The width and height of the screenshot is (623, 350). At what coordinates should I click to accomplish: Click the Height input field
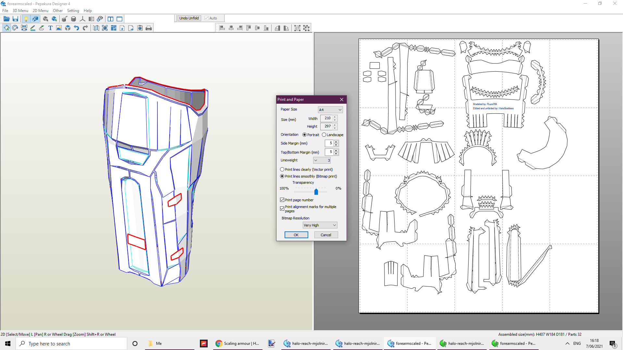click(x=326, y=126)
